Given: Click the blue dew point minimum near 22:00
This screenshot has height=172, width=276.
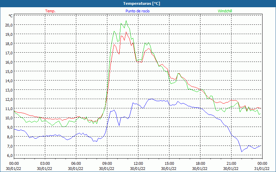Looking at the screenshot, I should pyautogui.click(x=242, y=152).
